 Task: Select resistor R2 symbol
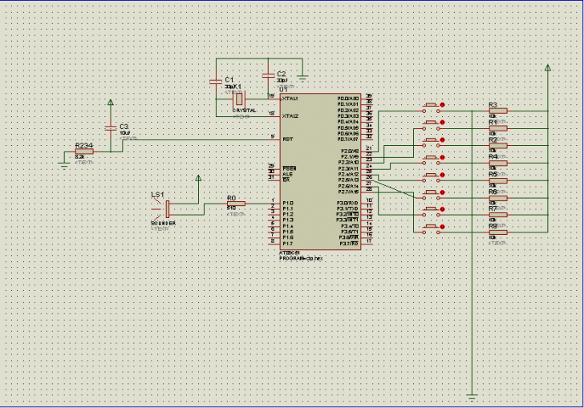tap(498, 146)
